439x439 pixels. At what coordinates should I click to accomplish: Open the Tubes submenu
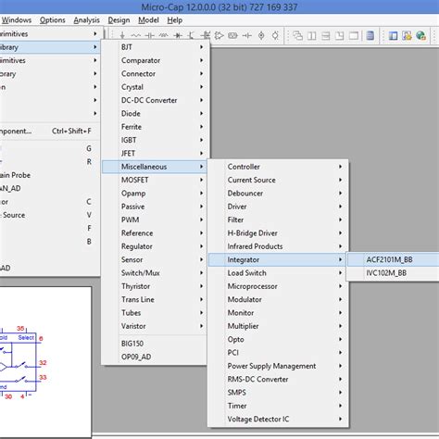(x=156, y=313)
